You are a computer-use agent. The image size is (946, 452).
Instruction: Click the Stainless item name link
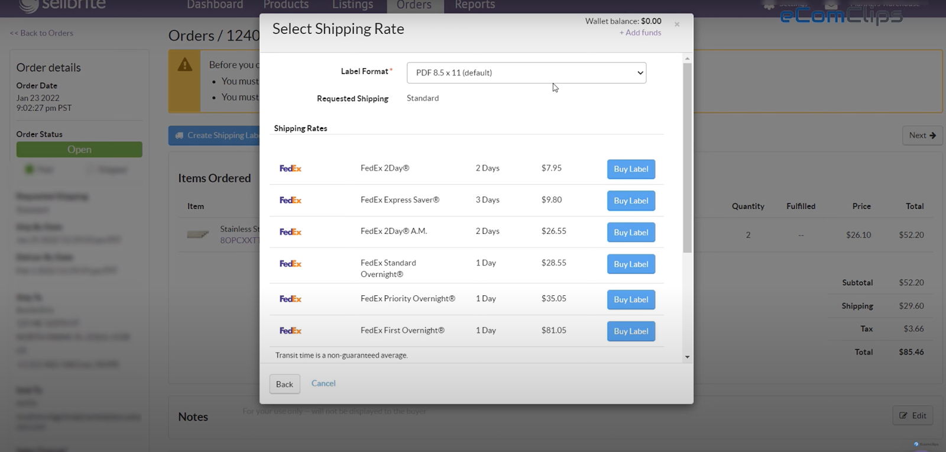coord(239,229)
